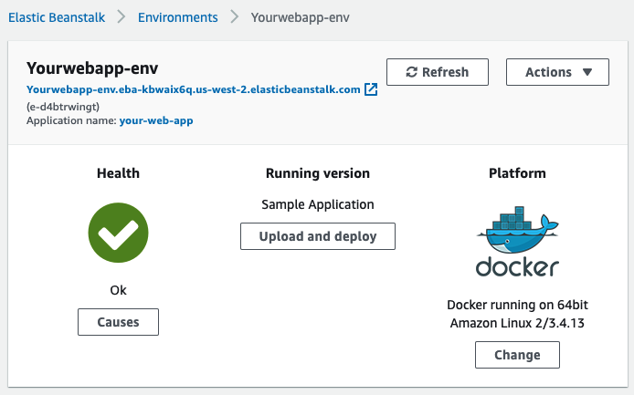Image resolution: width=634 pixels, height=395 pixels.
Task: Click Upload and deploy
Action: pos(318,236)
